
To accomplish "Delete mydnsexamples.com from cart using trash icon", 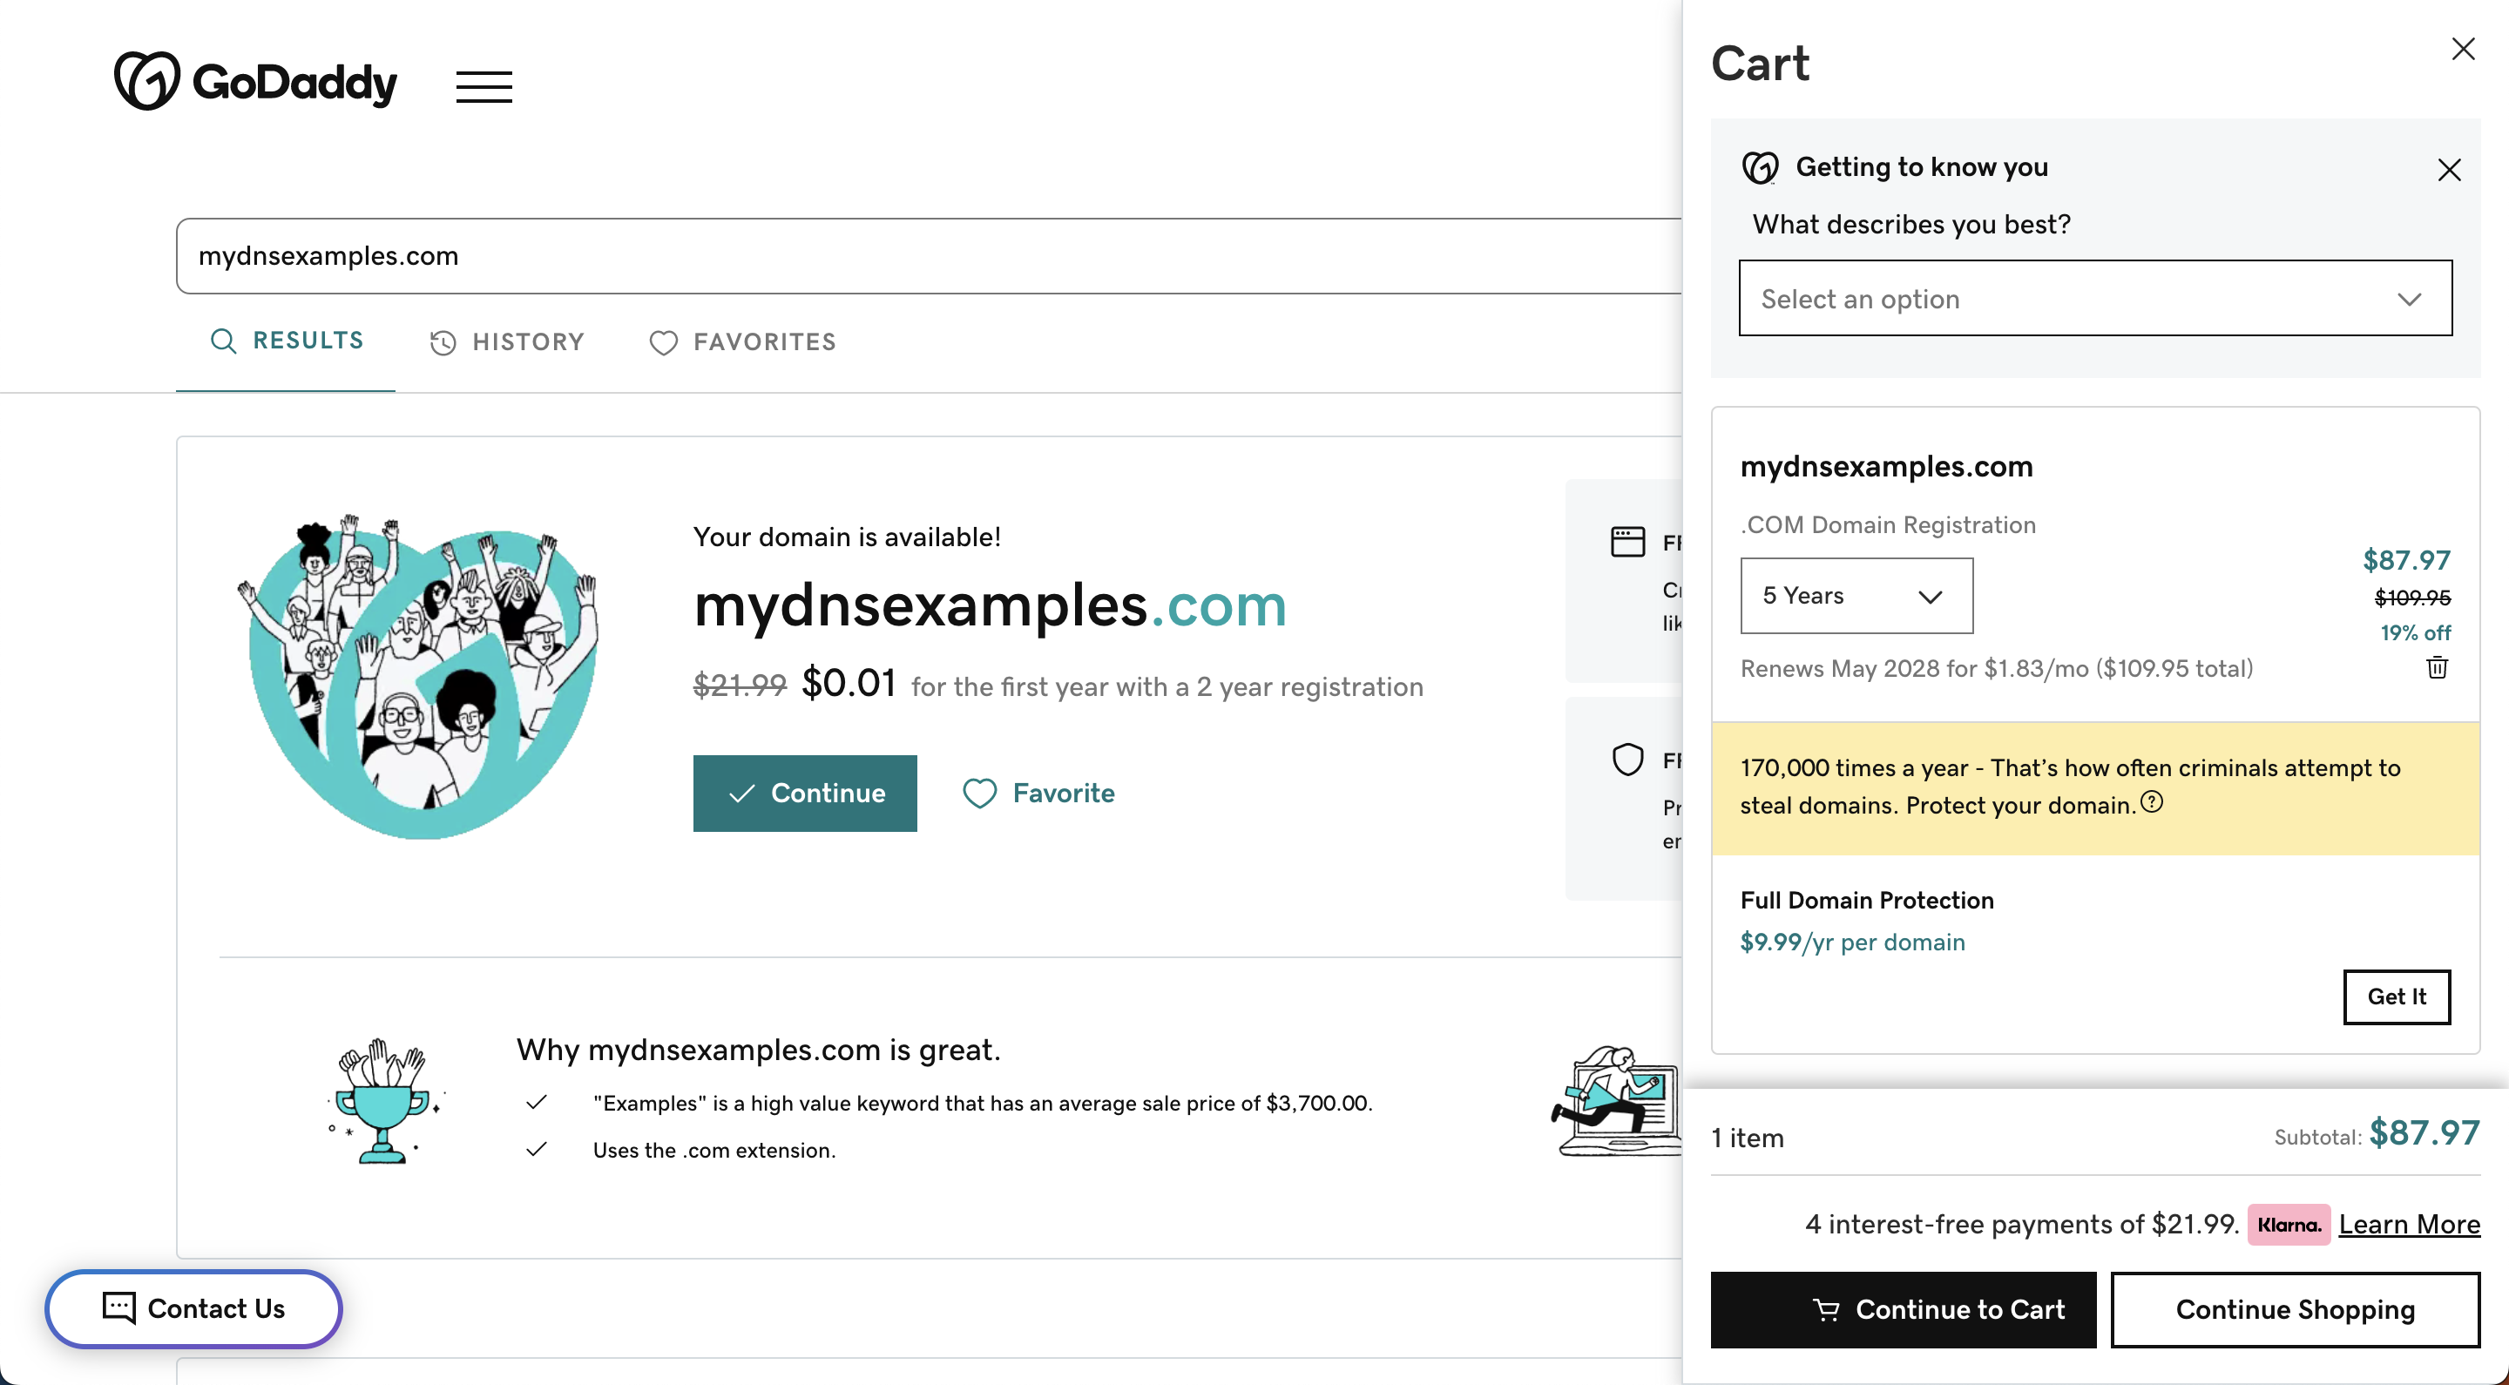I will [x=2437, y=667].
